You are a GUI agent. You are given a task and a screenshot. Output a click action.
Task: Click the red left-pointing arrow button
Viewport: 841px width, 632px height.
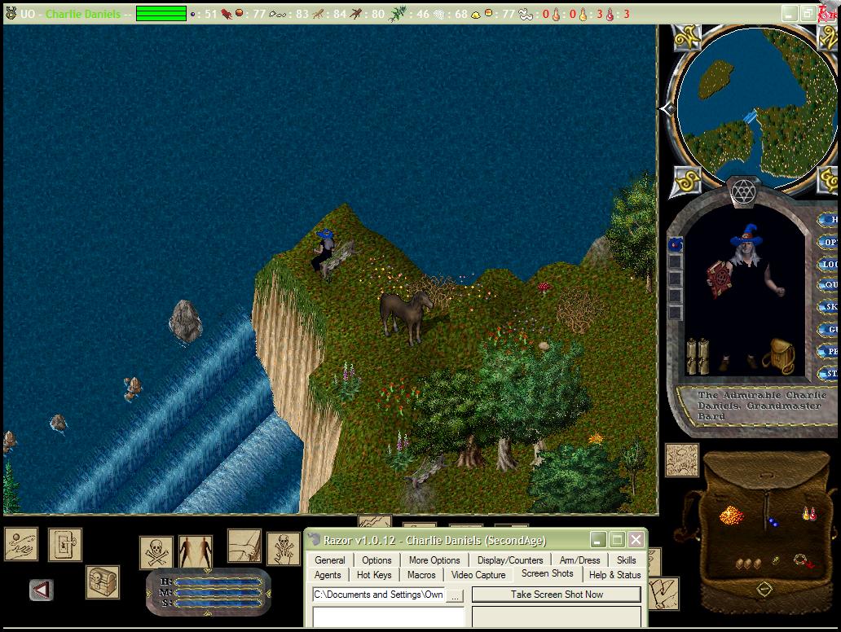[42, 589]
